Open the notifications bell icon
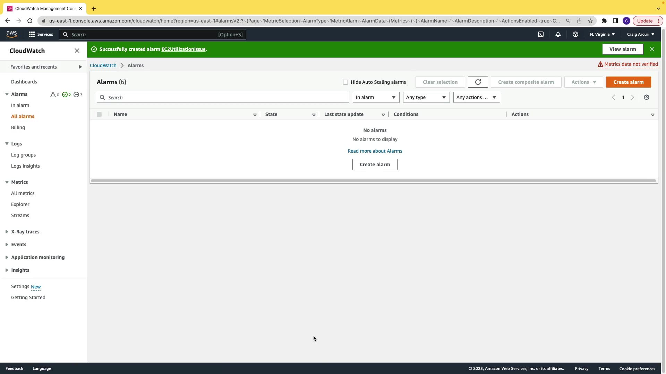The image size is (666, 374). point(558,34)
